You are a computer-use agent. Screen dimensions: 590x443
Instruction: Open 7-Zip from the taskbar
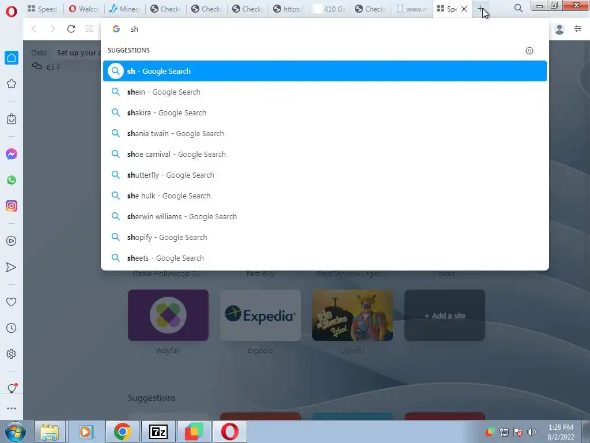coord(158,431)
